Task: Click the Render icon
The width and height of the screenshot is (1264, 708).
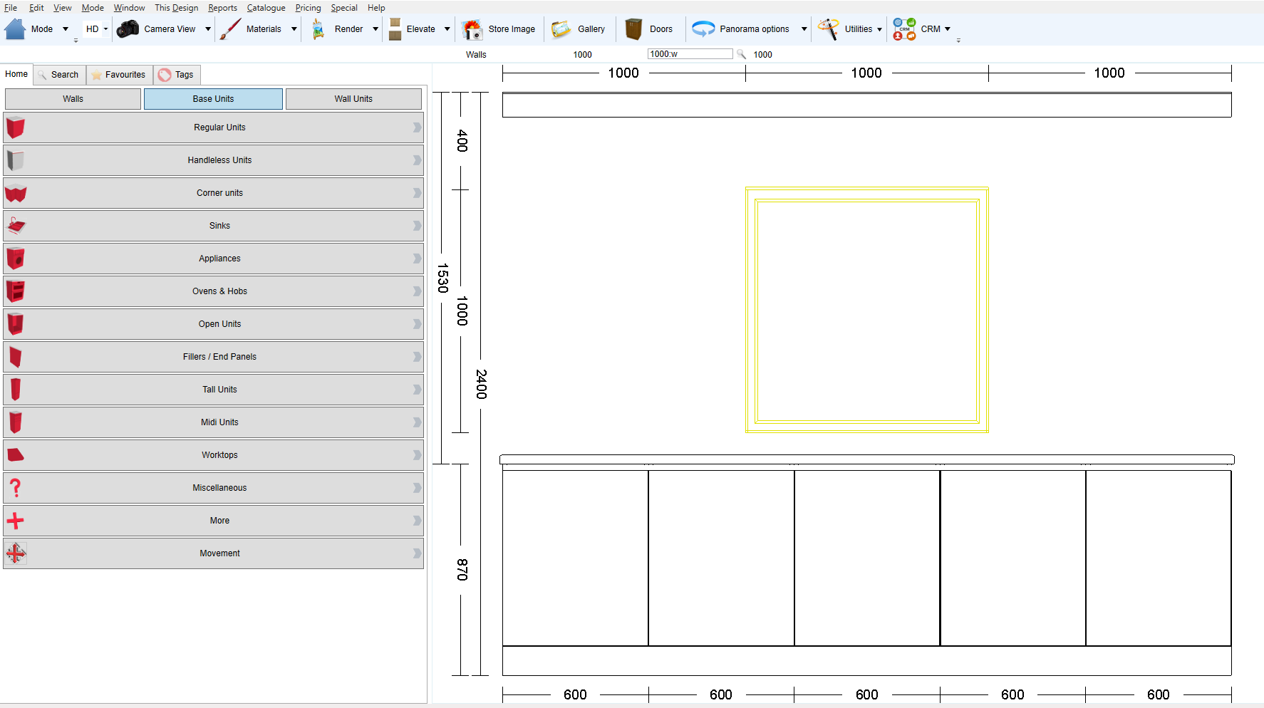Action: pyautogui.click(x=318, y=29)
